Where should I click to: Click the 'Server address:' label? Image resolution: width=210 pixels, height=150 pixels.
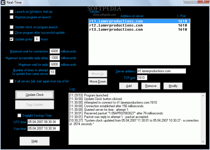(x=126, y=71)
